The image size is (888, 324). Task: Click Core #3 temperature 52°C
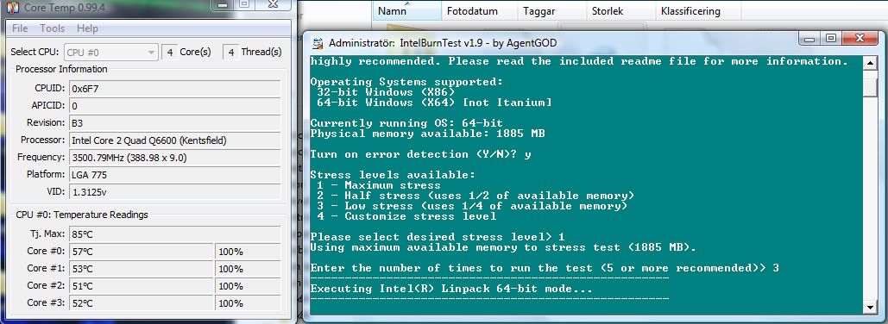click(142, 303)
